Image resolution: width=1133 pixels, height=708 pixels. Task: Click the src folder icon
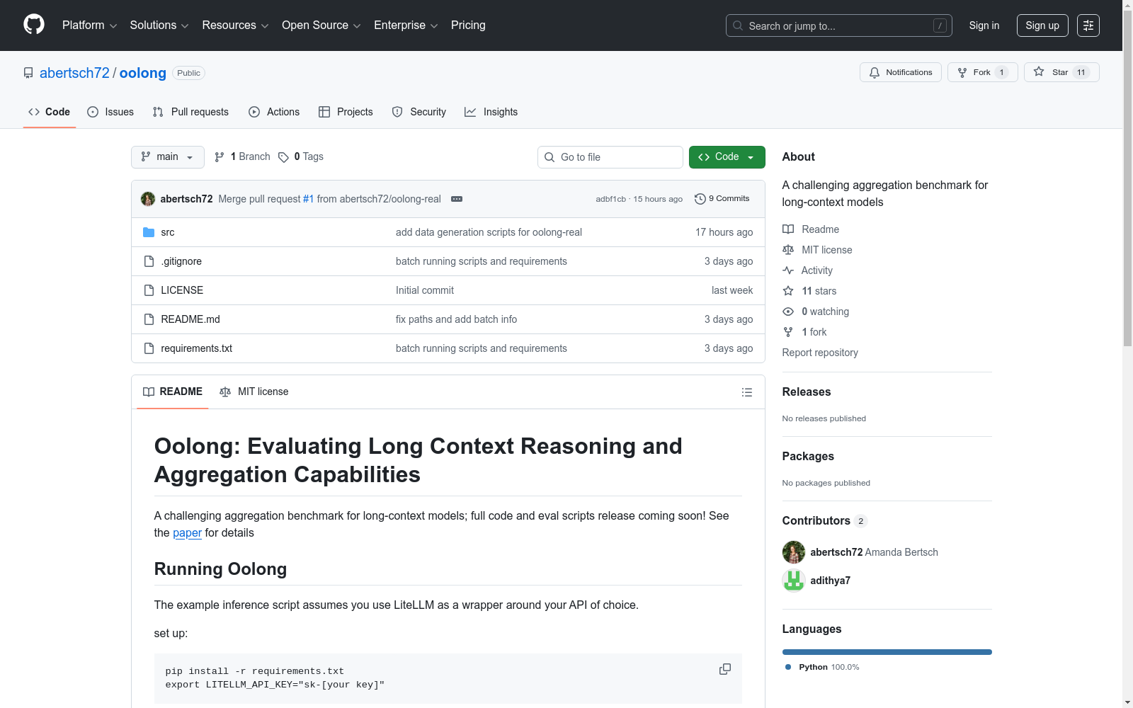point(149,232)
